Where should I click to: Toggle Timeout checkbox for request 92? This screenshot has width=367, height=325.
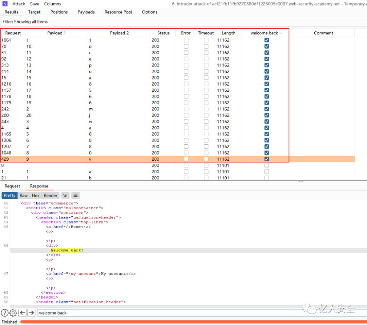pos(206,59)
